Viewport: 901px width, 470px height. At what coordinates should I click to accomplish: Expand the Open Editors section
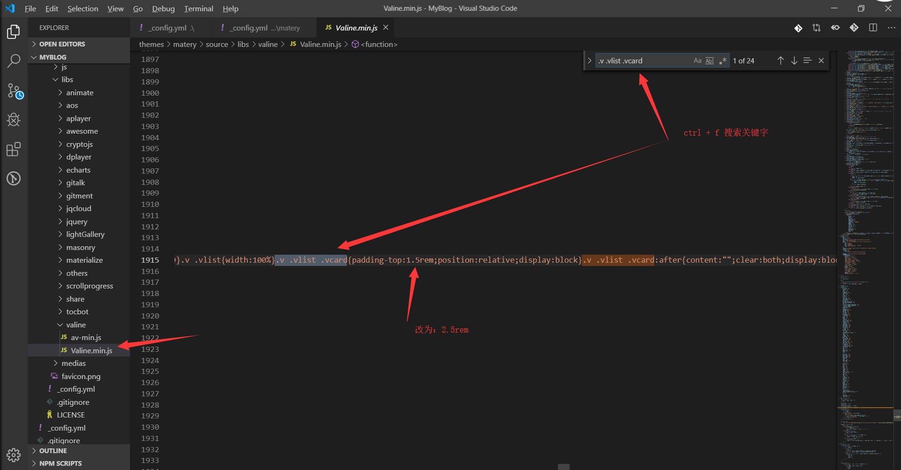79,44
